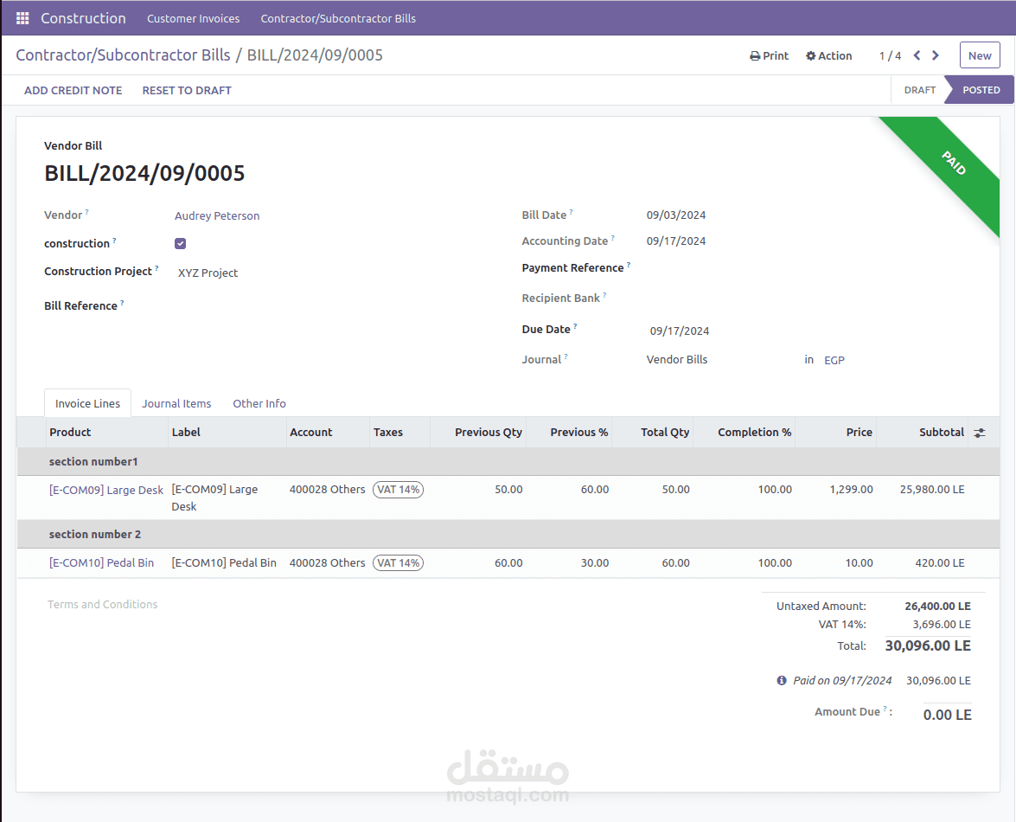Click the section number 2 row
Viewport: 1016px width, 822px height.
point(508,534)
